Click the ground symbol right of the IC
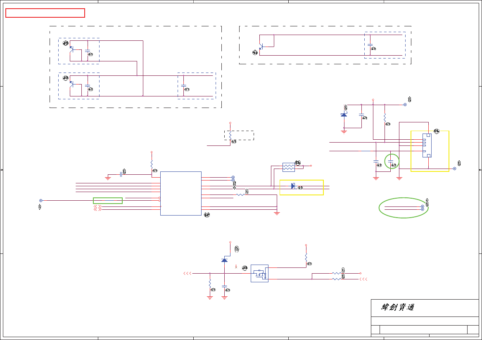Image resolution: width=482 pixels, height=340 pixels. pos(277,213)
